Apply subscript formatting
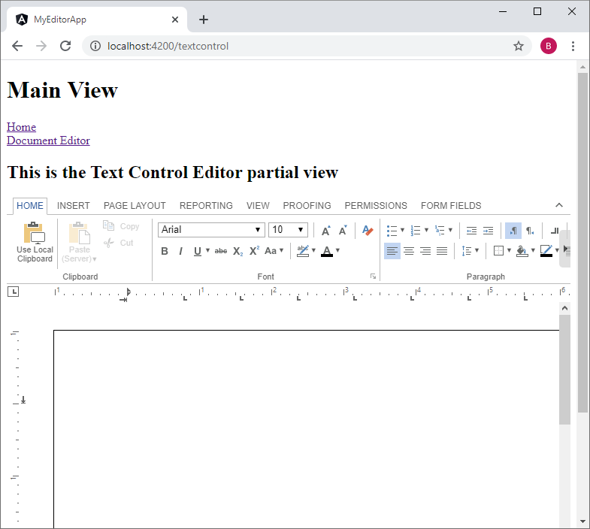The width and height of the screenshot is (590, 529). coord(238,251)
